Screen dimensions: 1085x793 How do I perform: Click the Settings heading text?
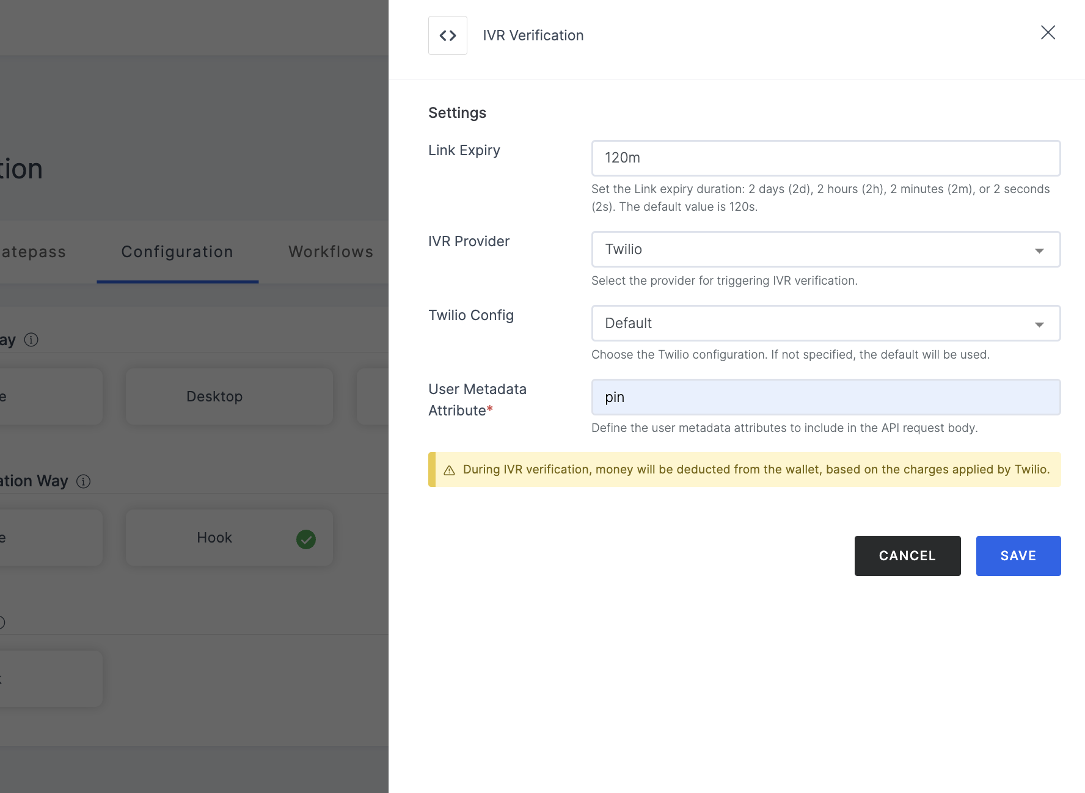pyautogui.click(x=458, y=113)
